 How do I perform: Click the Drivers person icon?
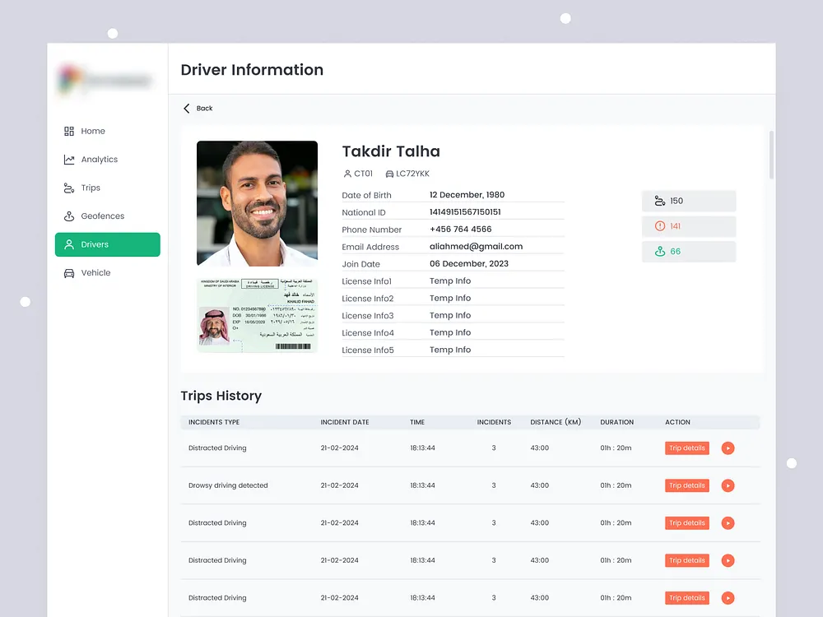pos(69,244)
